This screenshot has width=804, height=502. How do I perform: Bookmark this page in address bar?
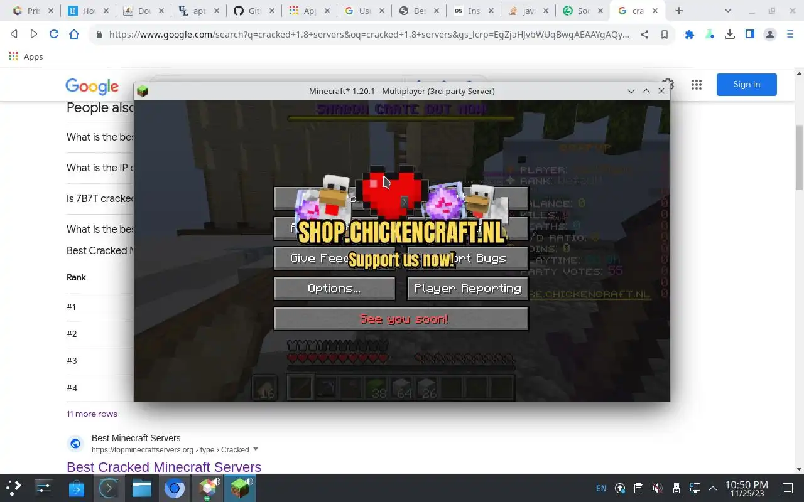[x=665, y=35]
